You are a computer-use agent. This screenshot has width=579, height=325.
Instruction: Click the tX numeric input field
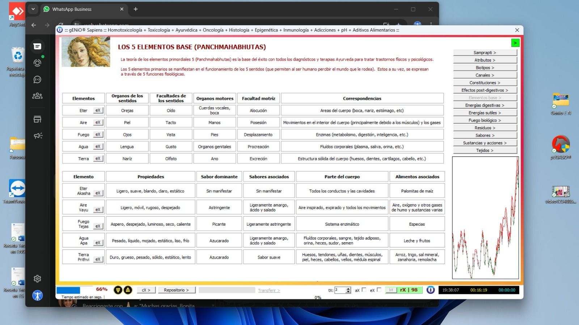click(340, 290)
